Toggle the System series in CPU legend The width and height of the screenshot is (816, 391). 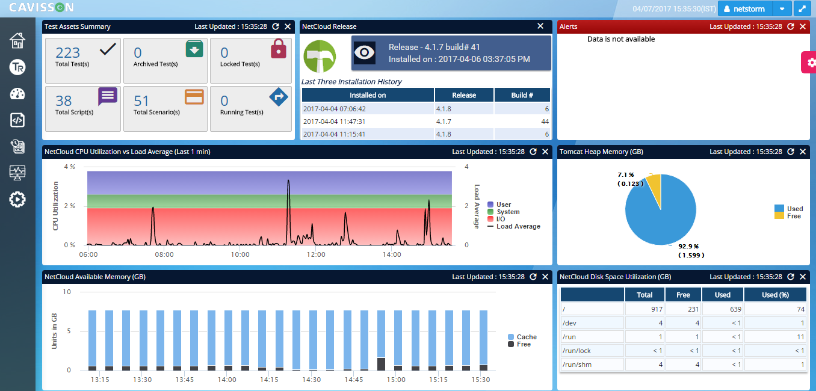pos(503,212)
